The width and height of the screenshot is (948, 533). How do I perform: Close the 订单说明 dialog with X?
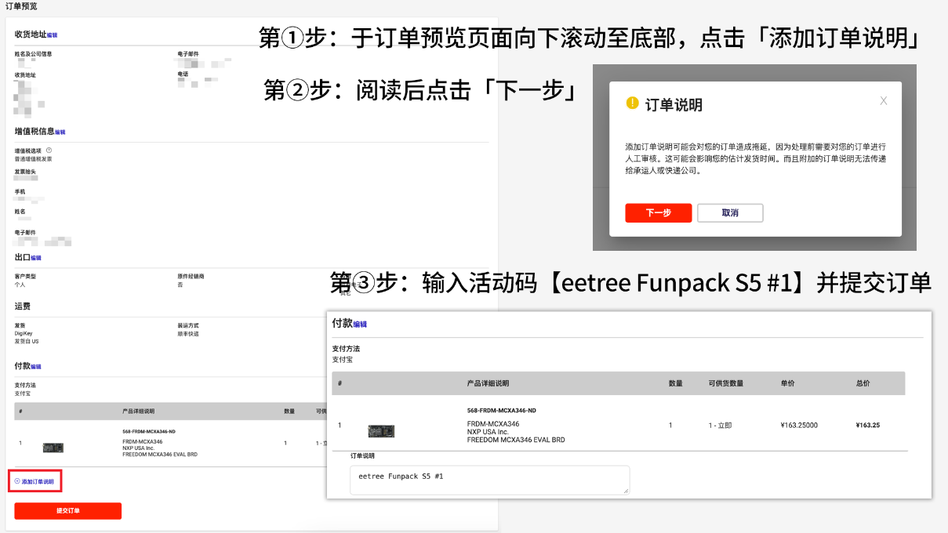point(884,101)
